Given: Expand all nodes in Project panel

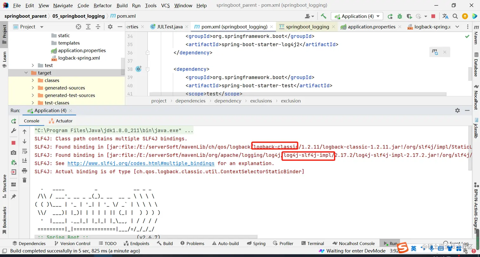Looking at the screenshot, I should (89, 27).
